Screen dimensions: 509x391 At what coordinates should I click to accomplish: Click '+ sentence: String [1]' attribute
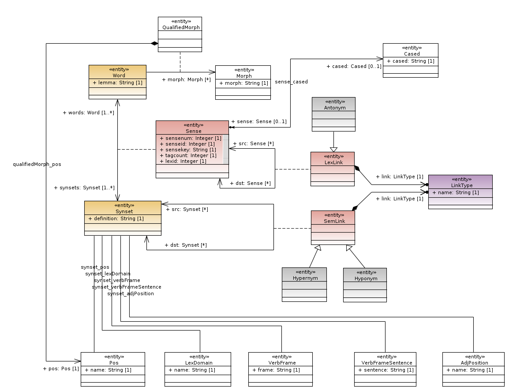tap(386, 370)
